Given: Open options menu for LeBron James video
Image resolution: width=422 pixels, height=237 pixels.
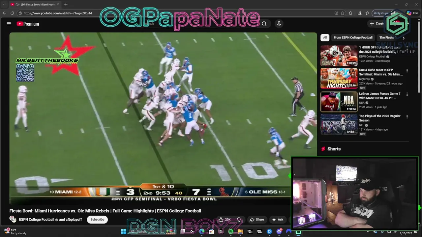Looking at the screenshot, I should point(407,94).
